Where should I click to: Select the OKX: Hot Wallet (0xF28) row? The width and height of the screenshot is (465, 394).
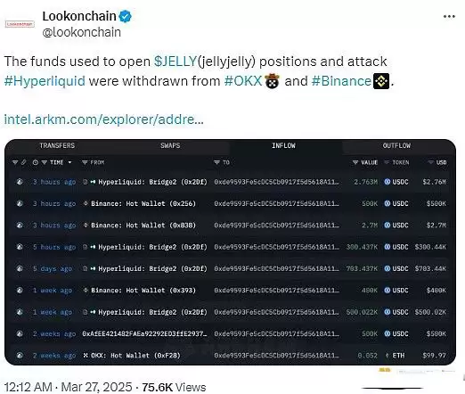(x=230, y=356)
